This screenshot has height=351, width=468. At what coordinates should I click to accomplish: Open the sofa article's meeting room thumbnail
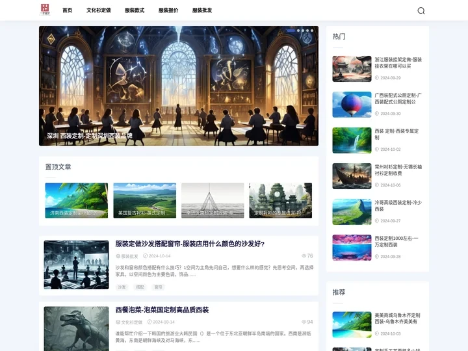[x=77, y=265]
